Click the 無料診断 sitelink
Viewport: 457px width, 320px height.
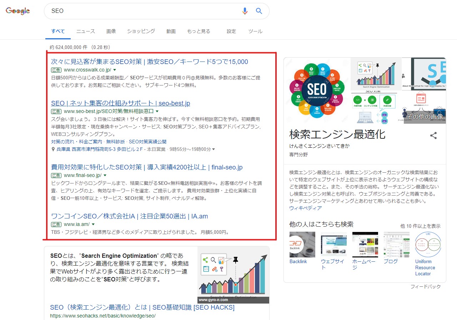116,142
